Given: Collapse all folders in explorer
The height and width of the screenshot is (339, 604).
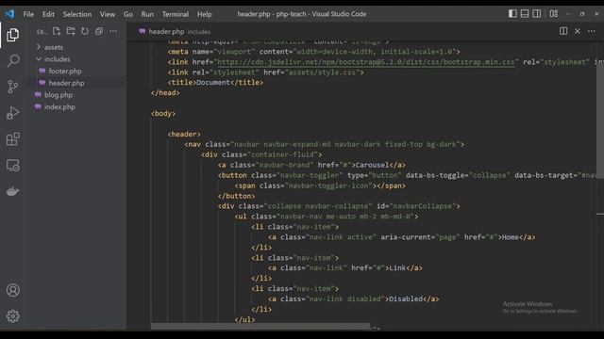Looking at the screenshot, I should tap(99, 31).
